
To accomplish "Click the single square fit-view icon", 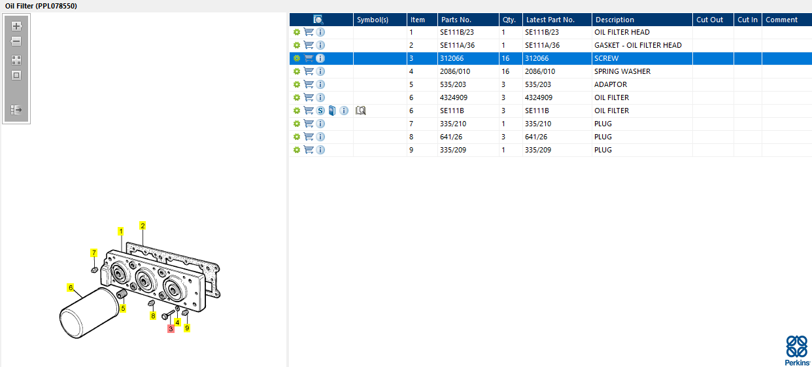I will 16,75.
